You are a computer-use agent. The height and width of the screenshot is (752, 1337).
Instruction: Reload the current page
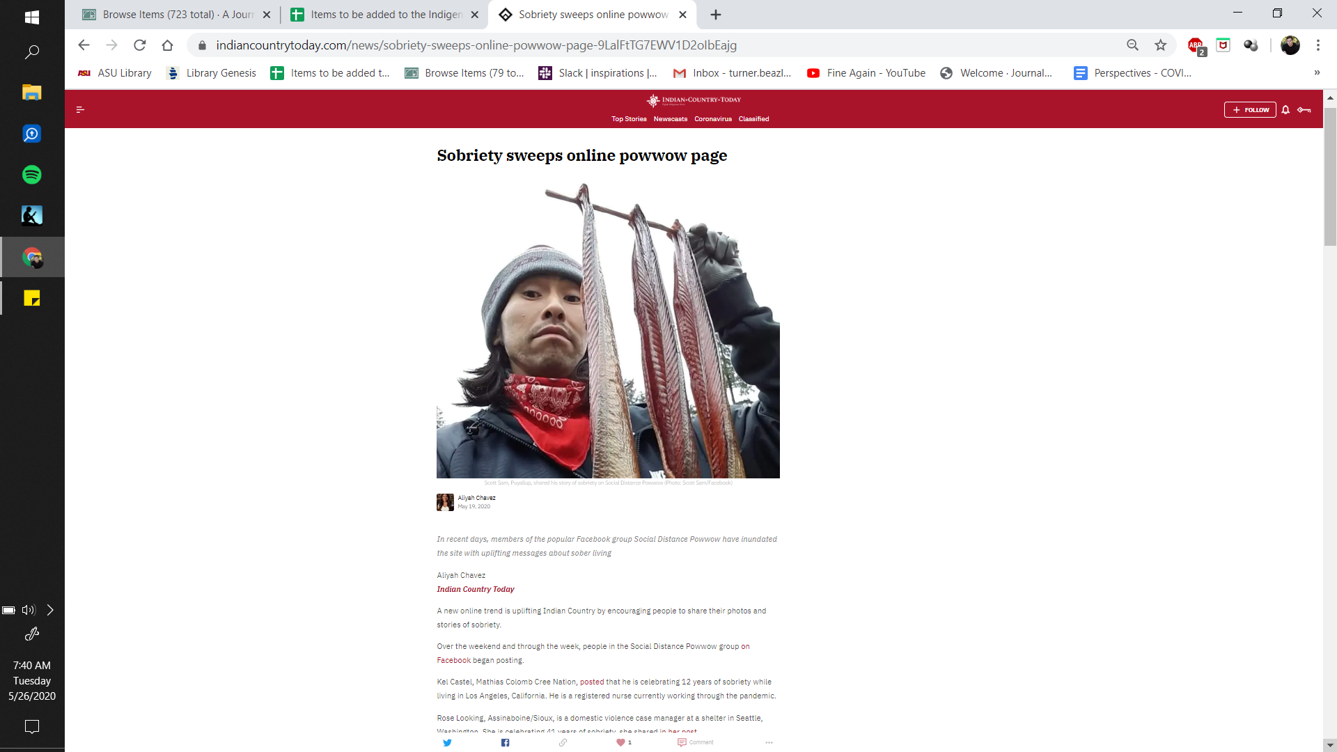pos(139,45)
